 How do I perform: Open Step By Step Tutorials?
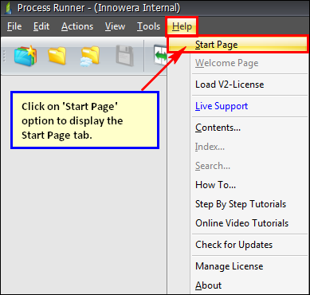click(x=241, y=204)
